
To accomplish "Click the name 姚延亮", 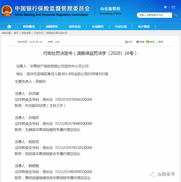I will [34, 142].
